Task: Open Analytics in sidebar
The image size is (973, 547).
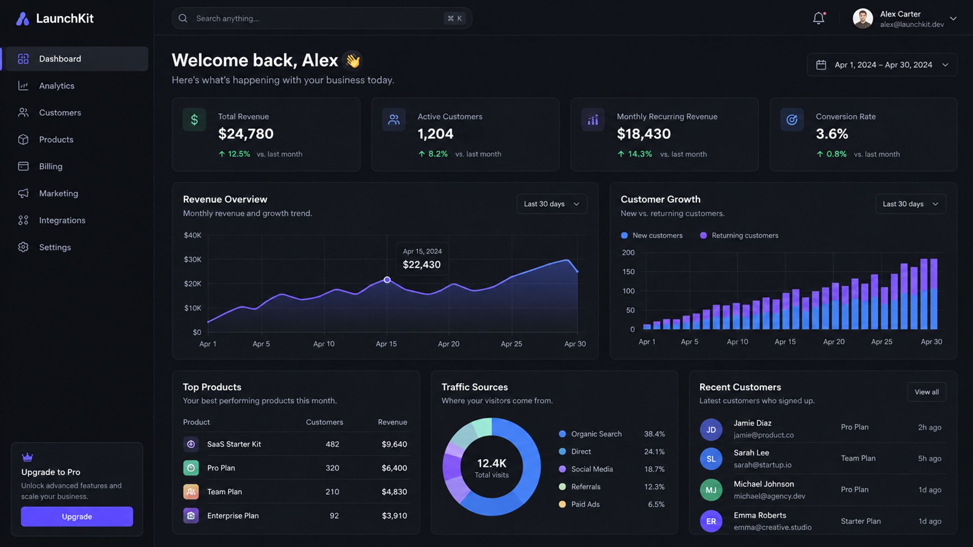Action: pyautogui.click(x=77, y=86)
